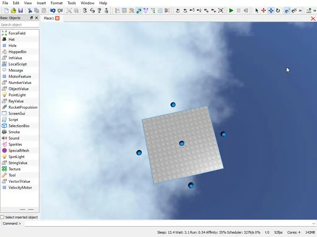Open the Insert menu
The width and height of the screenshot is (317, 237).
click(x=41, y=3)
